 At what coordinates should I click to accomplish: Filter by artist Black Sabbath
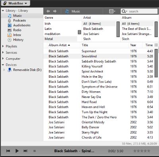(x=93, y=29)
